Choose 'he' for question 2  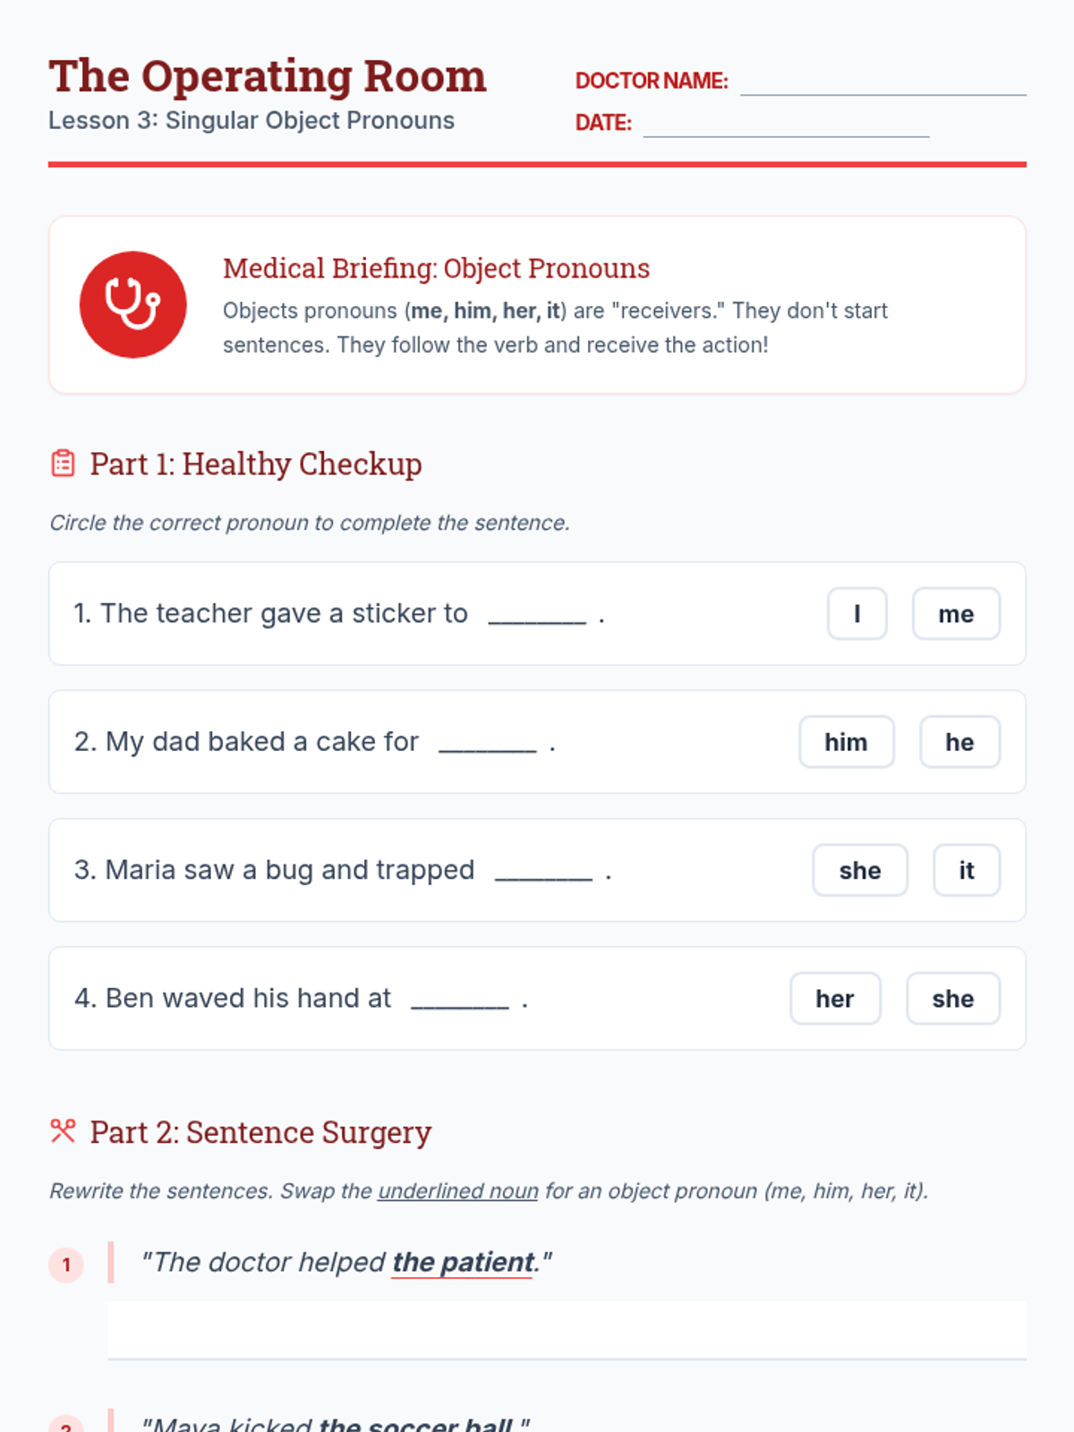959,742
